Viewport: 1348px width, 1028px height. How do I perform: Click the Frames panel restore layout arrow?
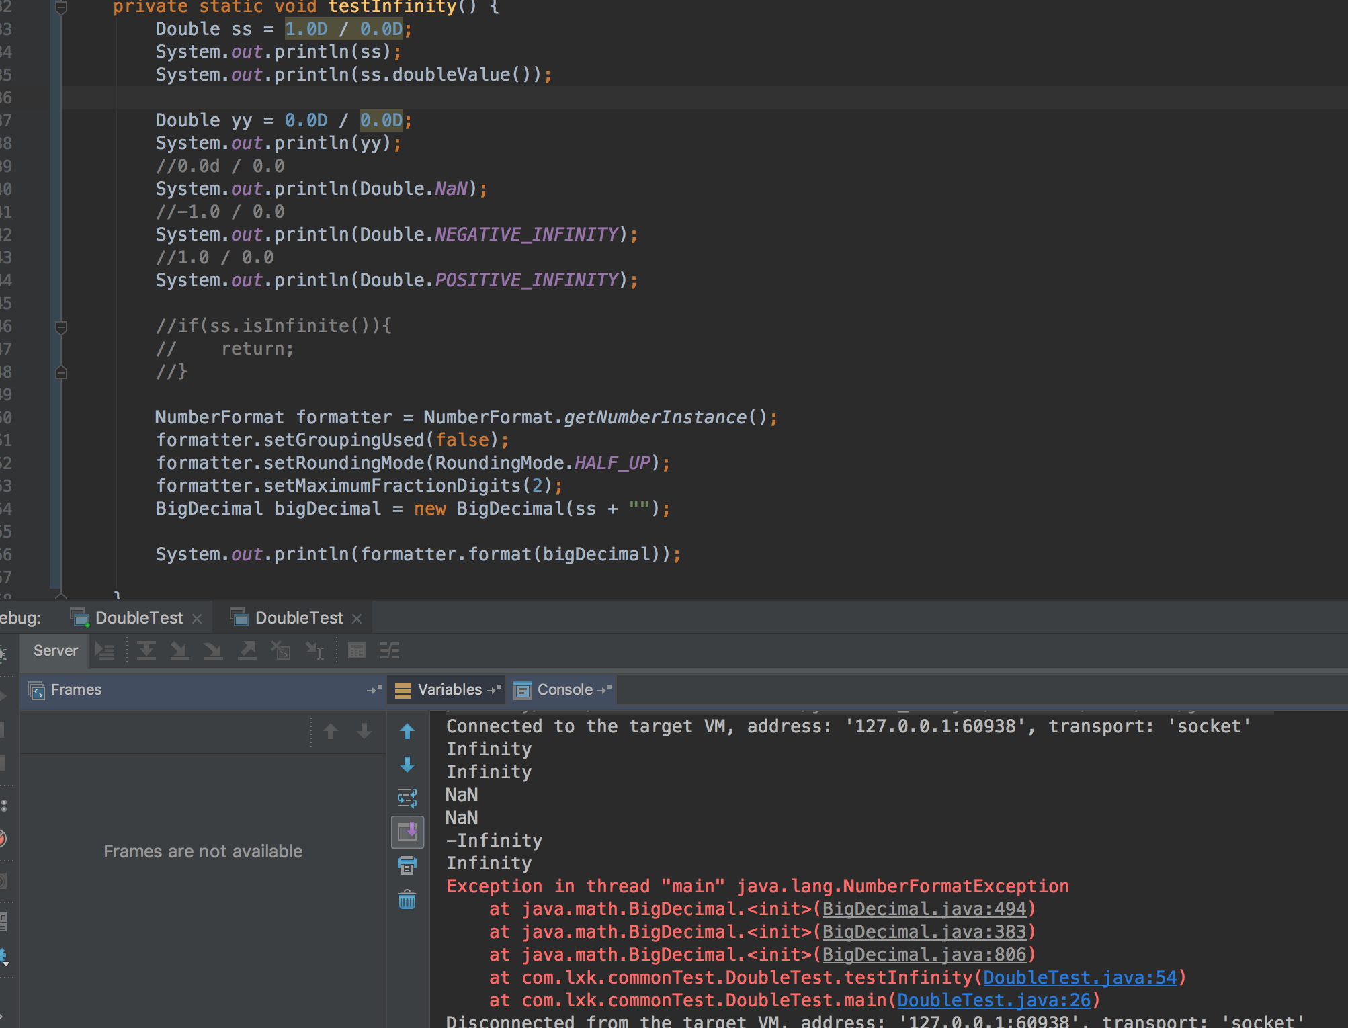tap(374, 690)
